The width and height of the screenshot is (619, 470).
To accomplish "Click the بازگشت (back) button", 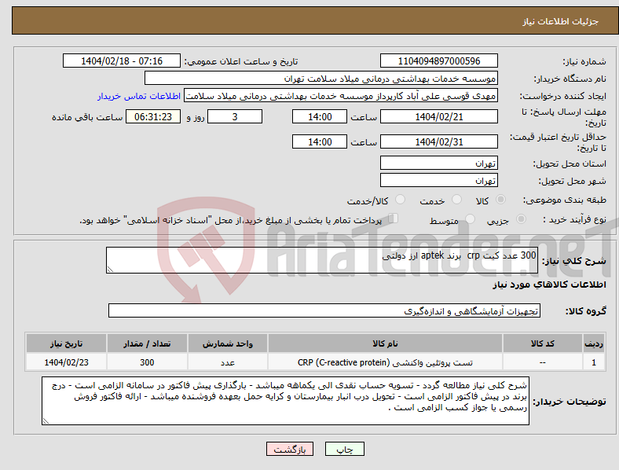I will (x=289, y=449).
